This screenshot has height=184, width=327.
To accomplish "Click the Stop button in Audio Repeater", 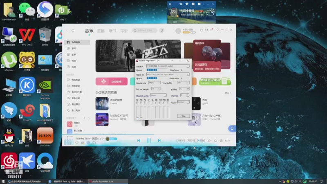I will click(x=183, y=116).
